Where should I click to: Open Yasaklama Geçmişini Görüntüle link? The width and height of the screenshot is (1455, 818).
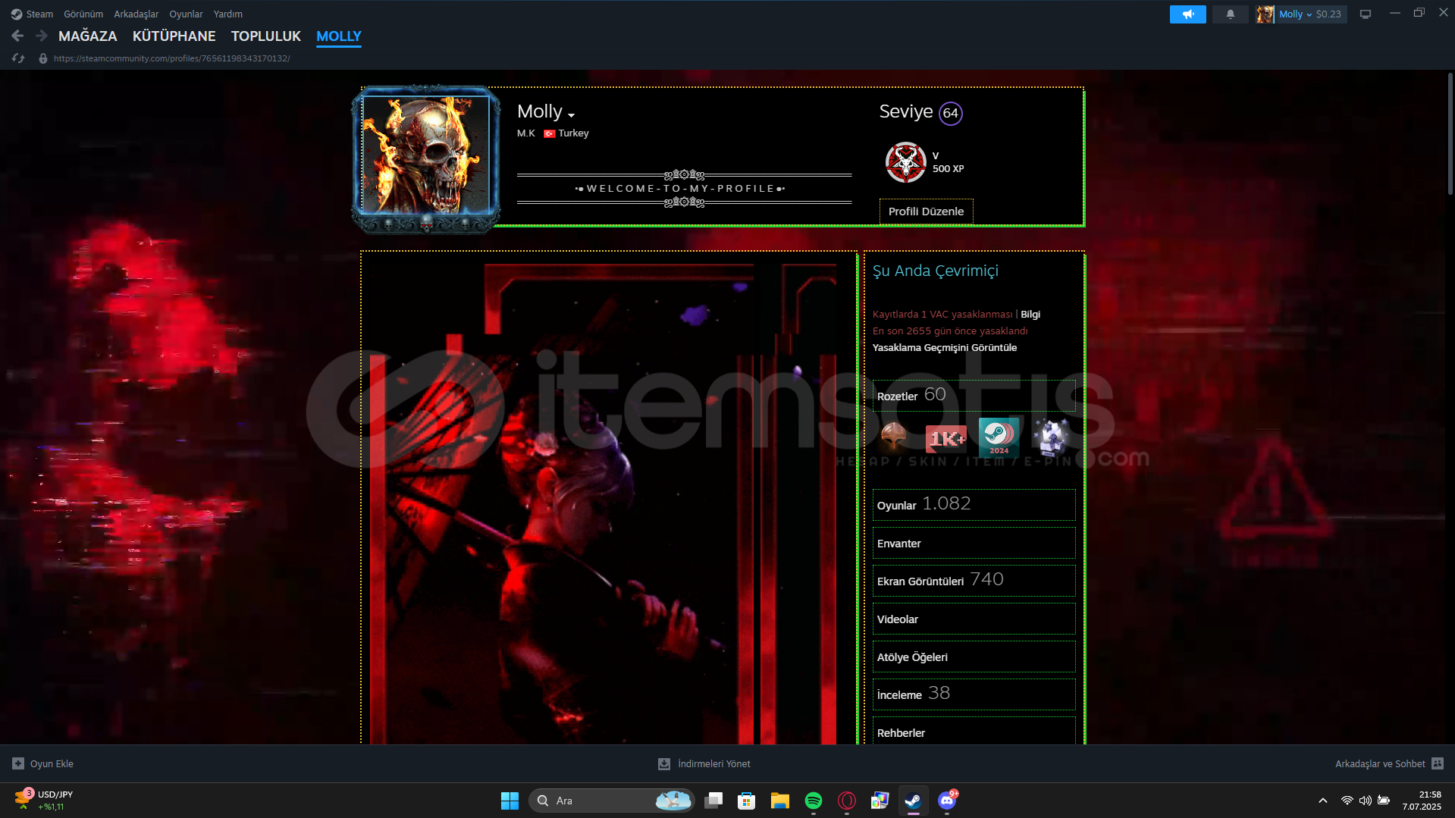[944, 347]
